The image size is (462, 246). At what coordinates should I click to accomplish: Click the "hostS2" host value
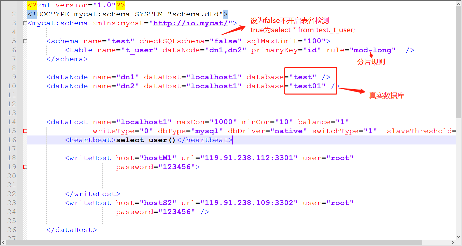coord(158,203)
